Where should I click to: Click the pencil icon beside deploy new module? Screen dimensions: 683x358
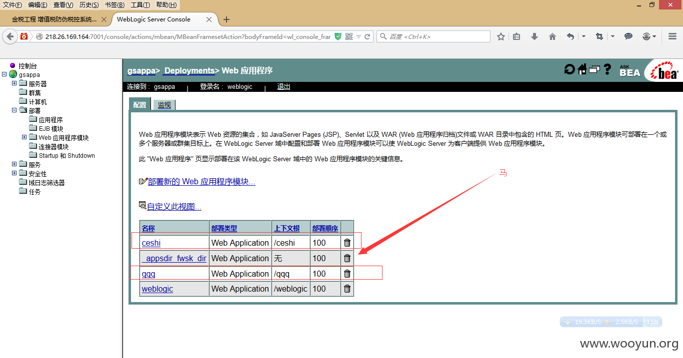(143, 181)
